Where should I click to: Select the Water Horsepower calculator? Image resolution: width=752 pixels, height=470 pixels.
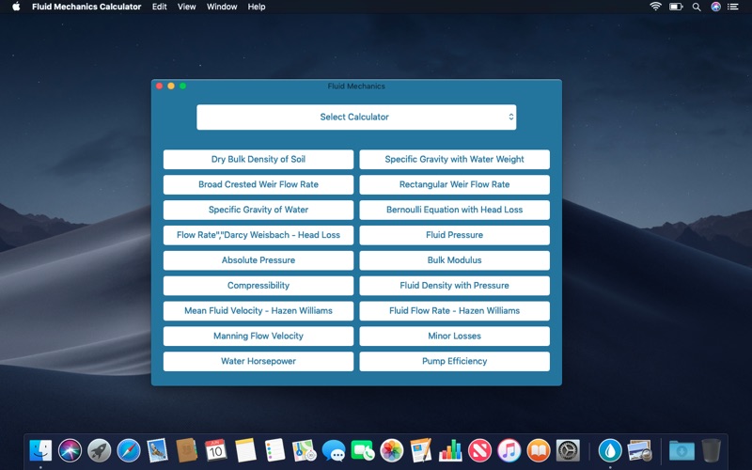pyautogui.click(x=258, y=361)
